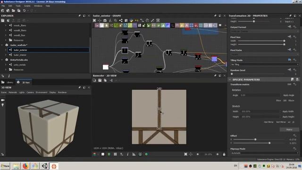The height and width of the screenshot is (170, 302).
Task: Open the File menu
Action: [x=3, y=6]
